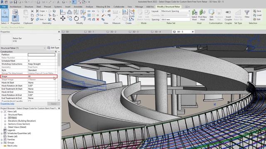Open the Filter selection tool
The image size is (266, 149).
pyautogui.click(x=247, y=14)
